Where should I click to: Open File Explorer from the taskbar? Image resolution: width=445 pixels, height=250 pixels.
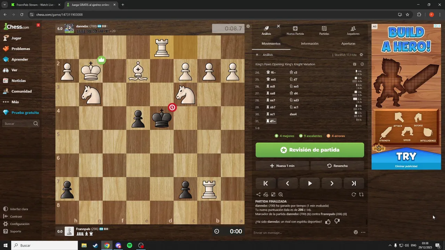(x=84, y=245)
